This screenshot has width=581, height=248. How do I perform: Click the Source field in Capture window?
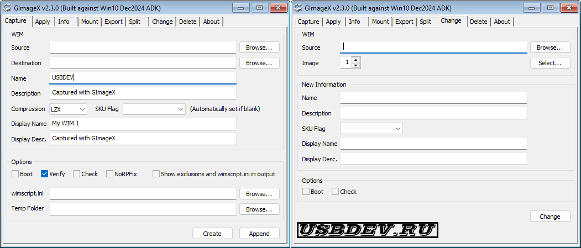point(143,48)
